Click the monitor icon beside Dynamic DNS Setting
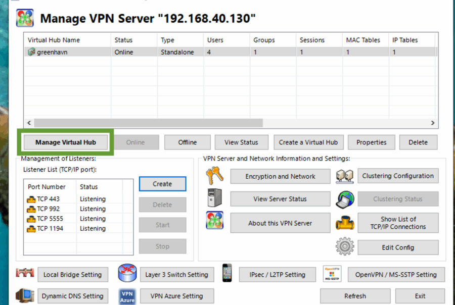 pos(24,296)
